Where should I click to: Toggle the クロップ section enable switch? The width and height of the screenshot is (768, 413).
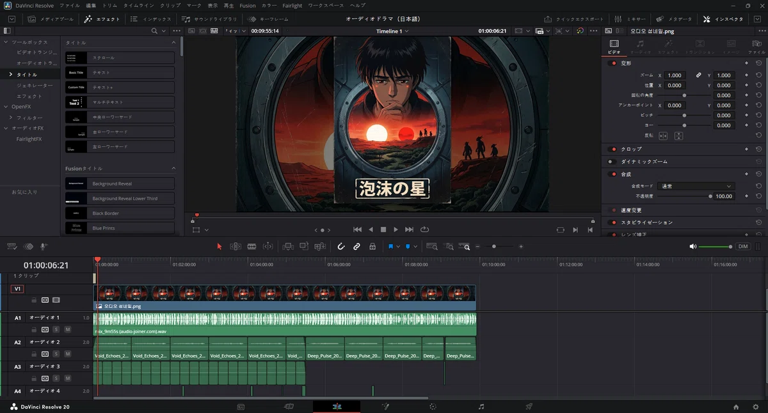pos(614,149)
